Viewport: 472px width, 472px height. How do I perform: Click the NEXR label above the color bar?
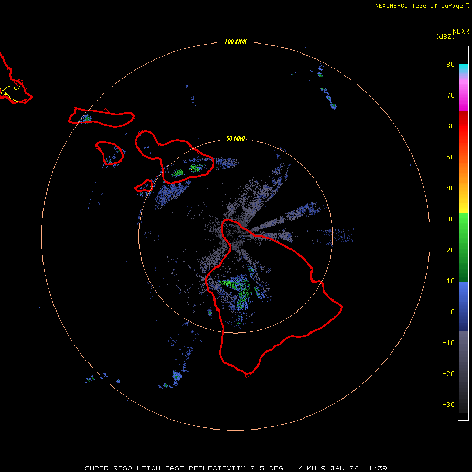(x=460, y=31)
